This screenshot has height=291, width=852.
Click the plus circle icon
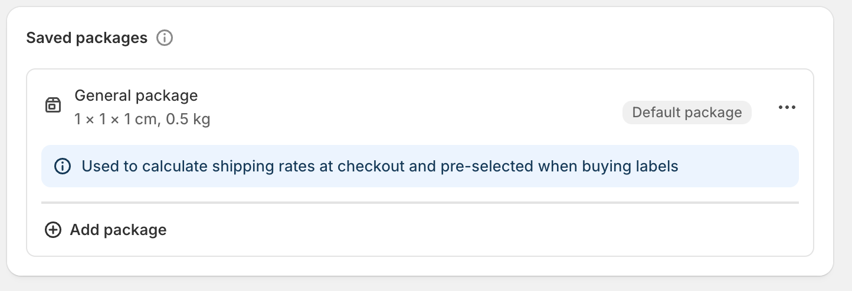pyautogui.click(x=53, y=230)
